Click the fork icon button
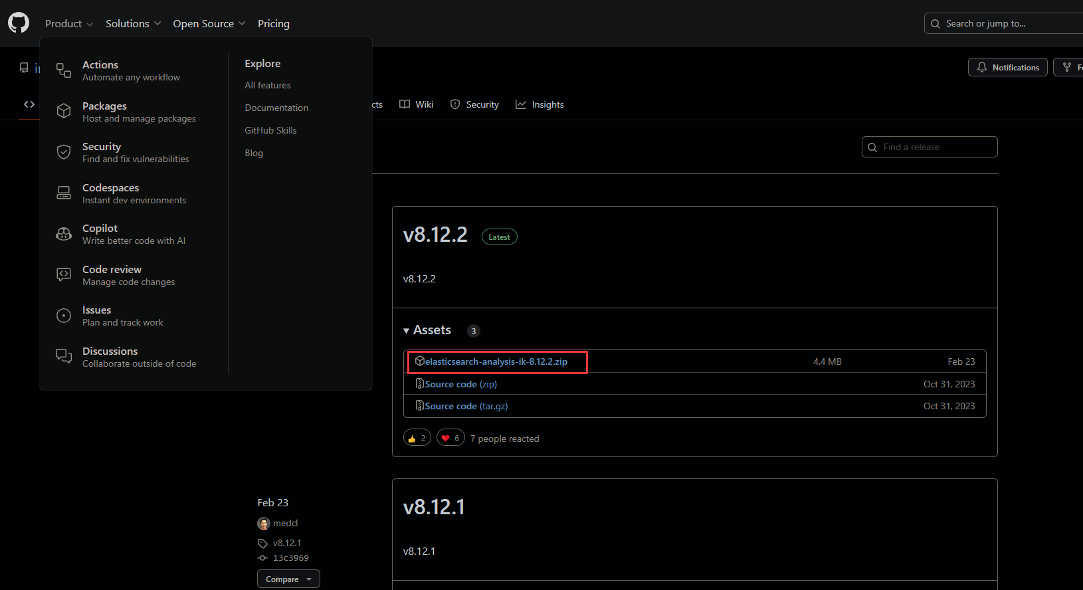This screenshot has width=1083, height=590. coord(1067,67)
